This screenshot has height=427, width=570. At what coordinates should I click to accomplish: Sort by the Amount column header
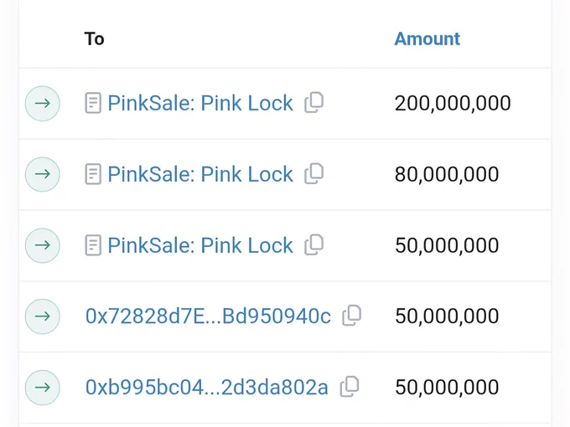427,39
